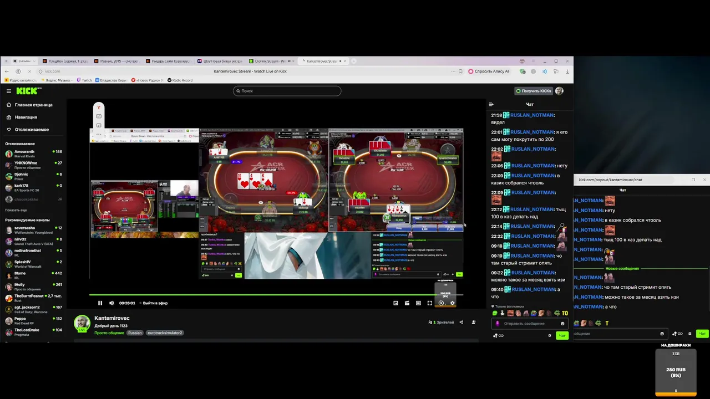This screenshot has width=710, height=399.
Task: Open the IHolly recommended channel
Action: point(33,287)
